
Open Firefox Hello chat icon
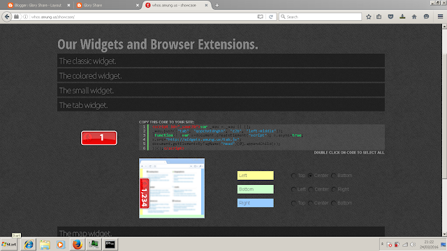tap(426, 17)
